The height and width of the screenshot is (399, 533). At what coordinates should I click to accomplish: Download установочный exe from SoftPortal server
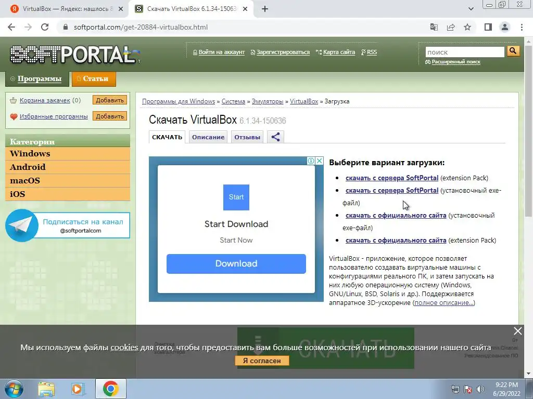point(392,190)
